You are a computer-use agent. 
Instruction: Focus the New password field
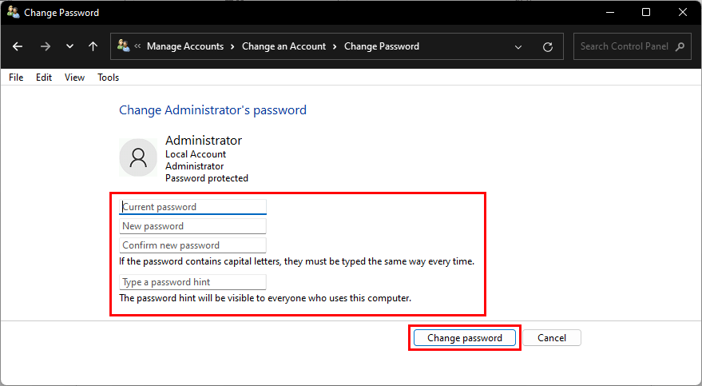click(193, 226)
